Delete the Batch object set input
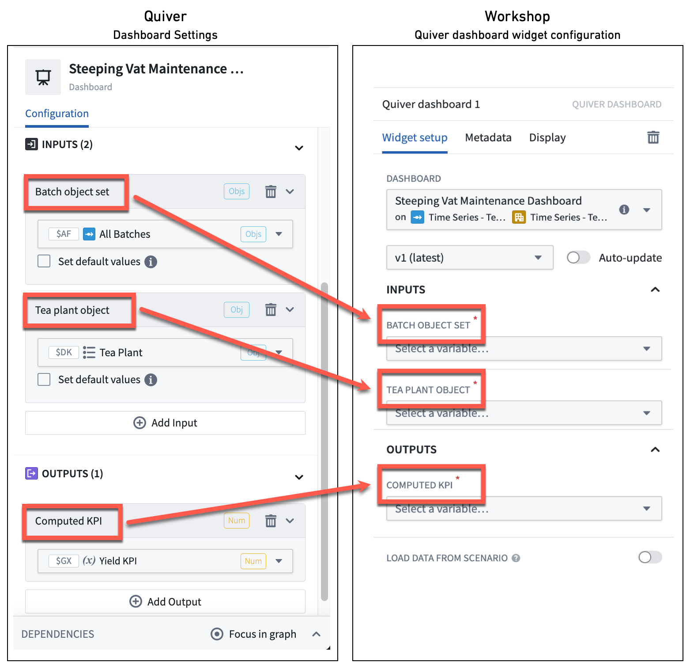694x670 pixels. click(x=271, y=191)
